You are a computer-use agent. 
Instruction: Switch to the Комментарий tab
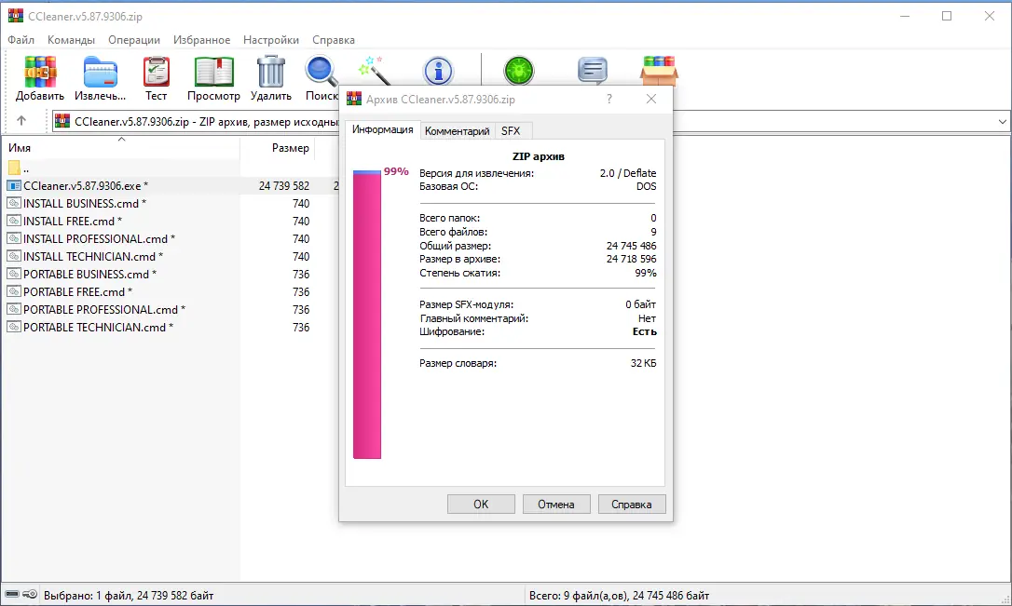pyautogui.click(x=458, y=131)
